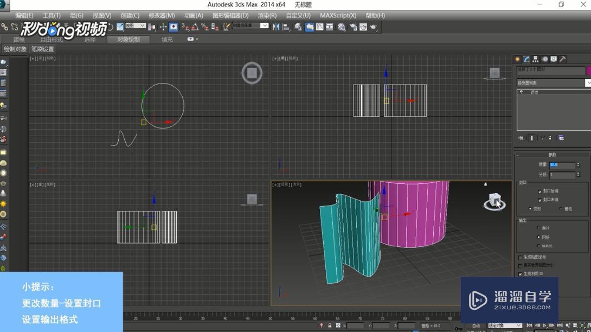The image size is (591, 332).
Task: Open the reference coordinate system dropdown
Action: click(136, 26)
